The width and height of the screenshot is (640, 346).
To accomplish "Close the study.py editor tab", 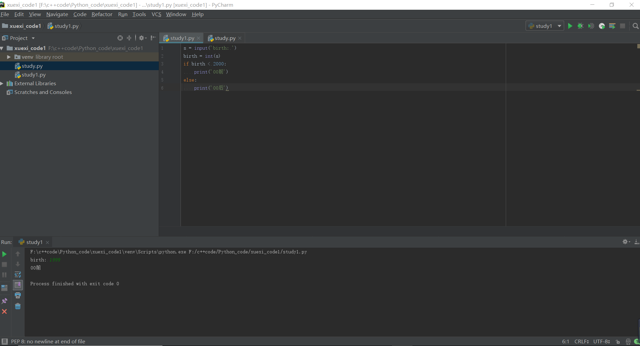I will tap(240, 38).
